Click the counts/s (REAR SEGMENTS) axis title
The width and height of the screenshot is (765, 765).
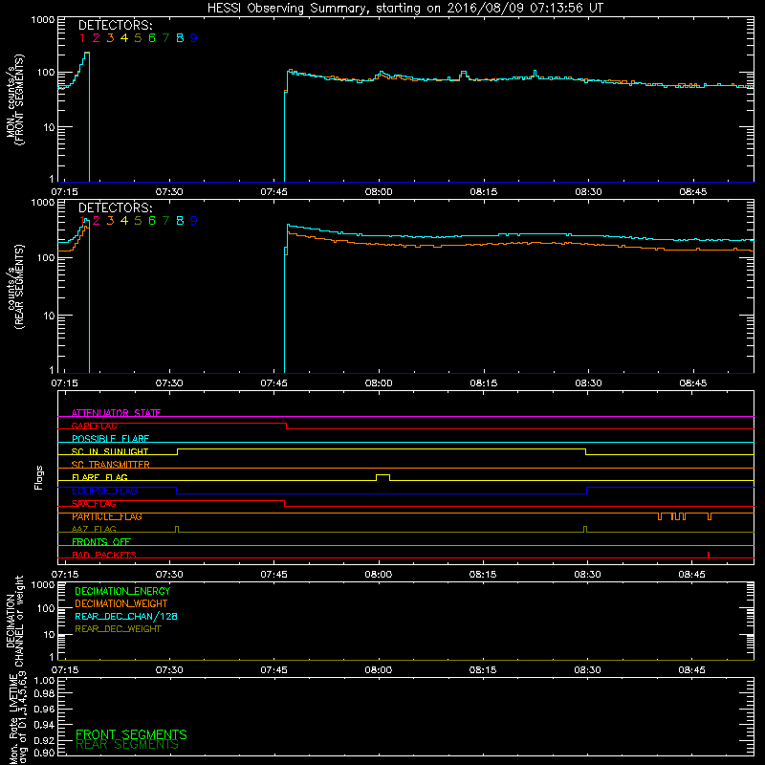pyautogui.click(x=15, y=287)
